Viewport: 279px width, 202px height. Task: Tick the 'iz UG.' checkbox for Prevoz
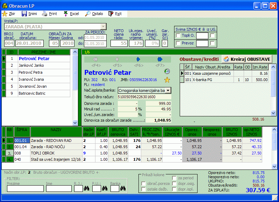coord(212,43)
